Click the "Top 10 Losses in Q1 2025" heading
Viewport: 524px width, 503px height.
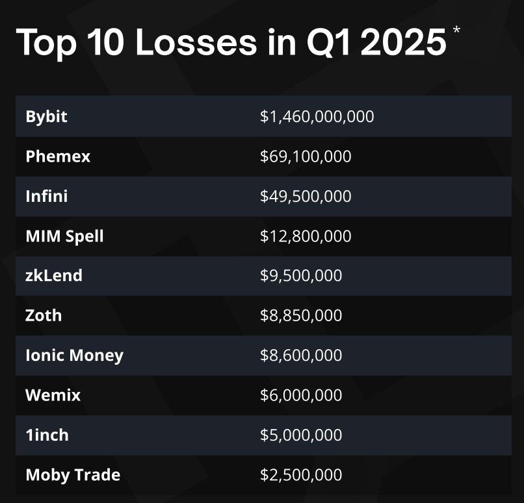point(231,43)
